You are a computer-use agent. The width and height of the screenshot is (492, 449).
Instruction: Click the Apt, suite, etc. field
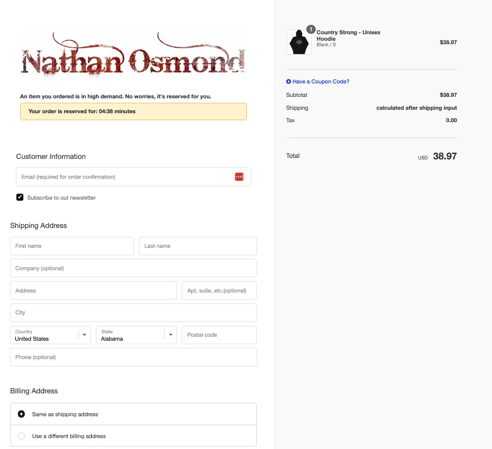click(x=219, y=291)
